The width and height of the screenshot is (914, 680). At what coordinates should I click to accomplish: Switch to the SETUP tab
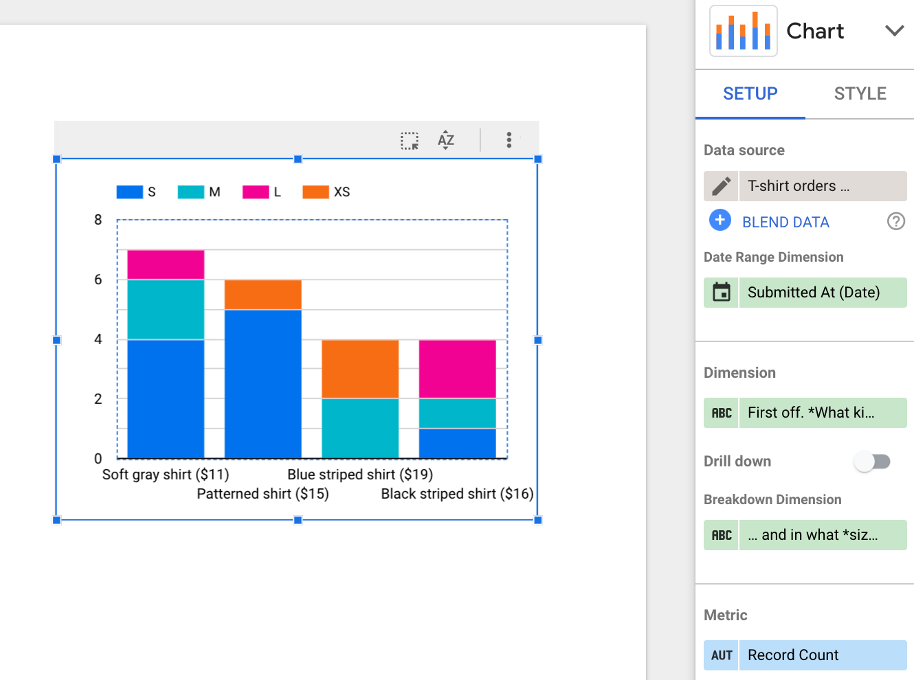click(750, 94)
